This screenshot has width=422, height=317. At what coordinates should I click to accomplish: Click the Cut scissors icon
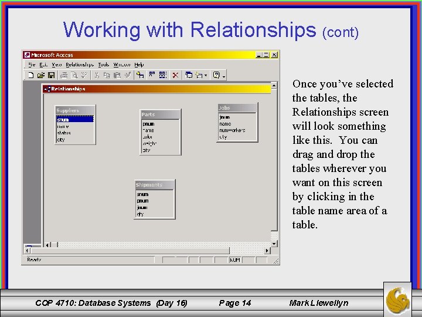(97, 75)
